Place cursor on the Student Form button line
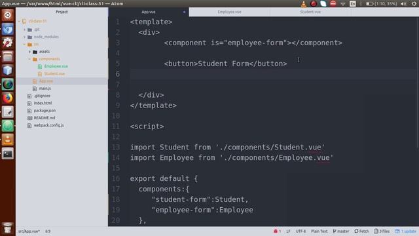 [225, 64]
